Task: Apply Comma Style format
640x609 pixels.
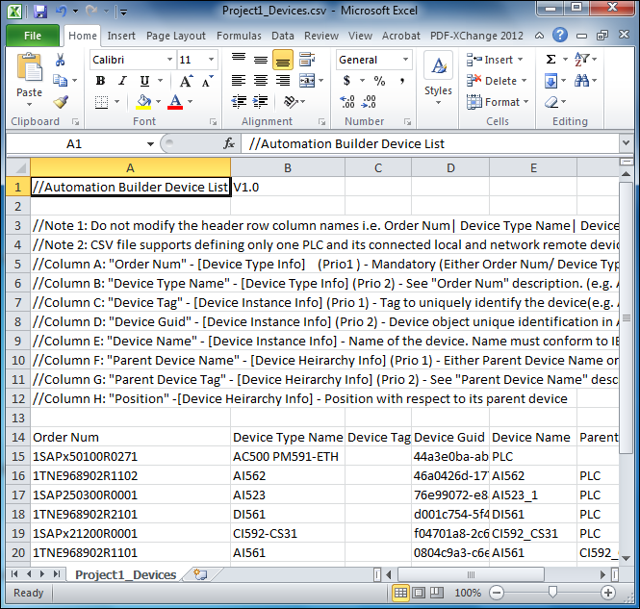Action: [x=402, y=81]
